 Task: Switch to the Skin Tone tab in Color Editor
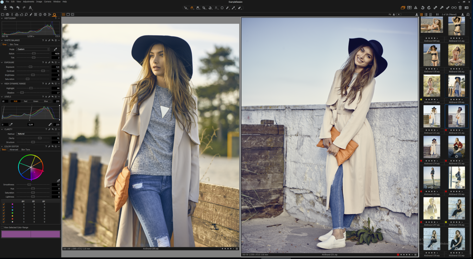(x=25, y=150)
